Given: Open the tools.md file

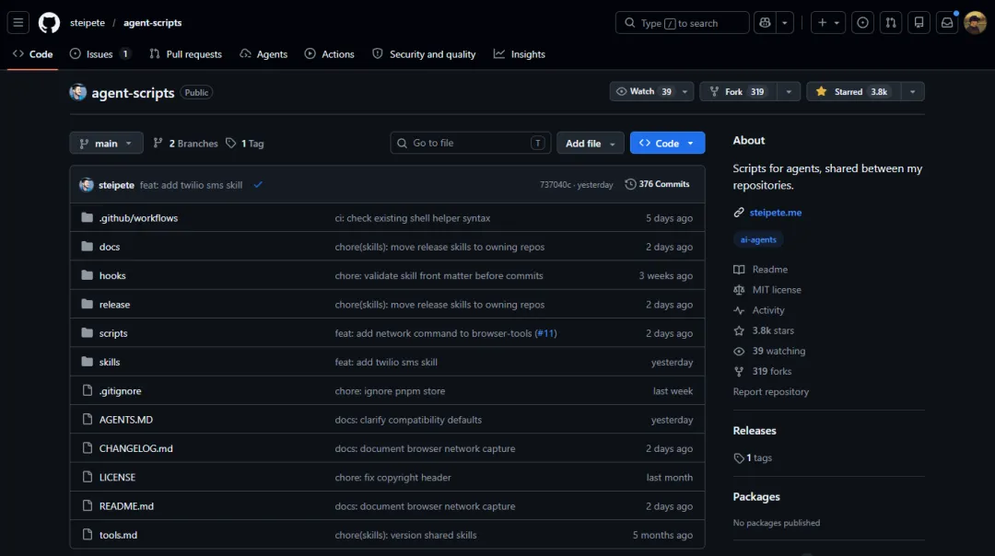Looking at the screenshot, I should (x=118, y=535).
